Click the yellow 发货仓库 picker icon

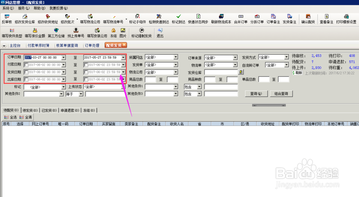(241, 72)
